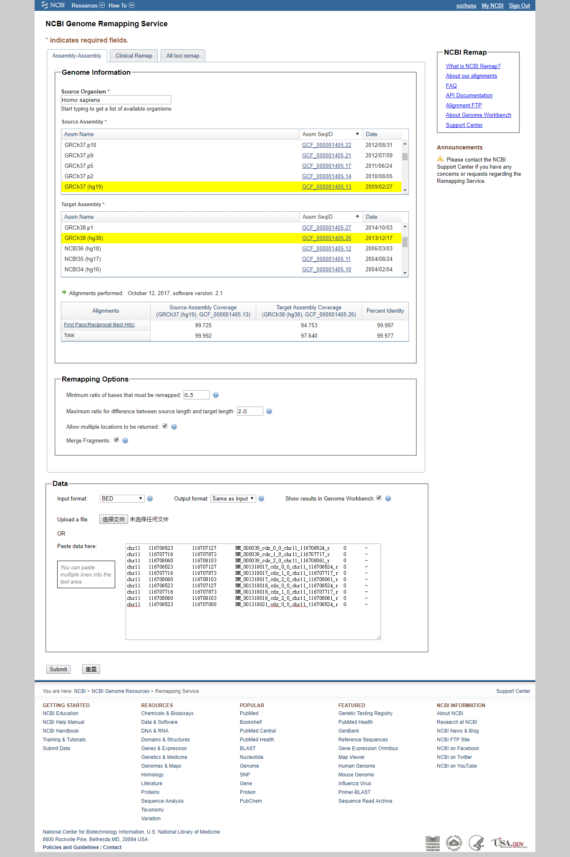Click the 重置 reset button

click(x=91, y=669)
